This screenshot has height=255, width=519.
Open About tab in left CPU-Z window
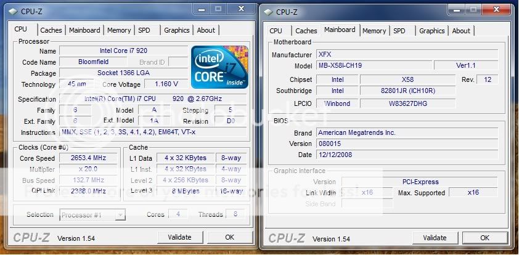206,30
